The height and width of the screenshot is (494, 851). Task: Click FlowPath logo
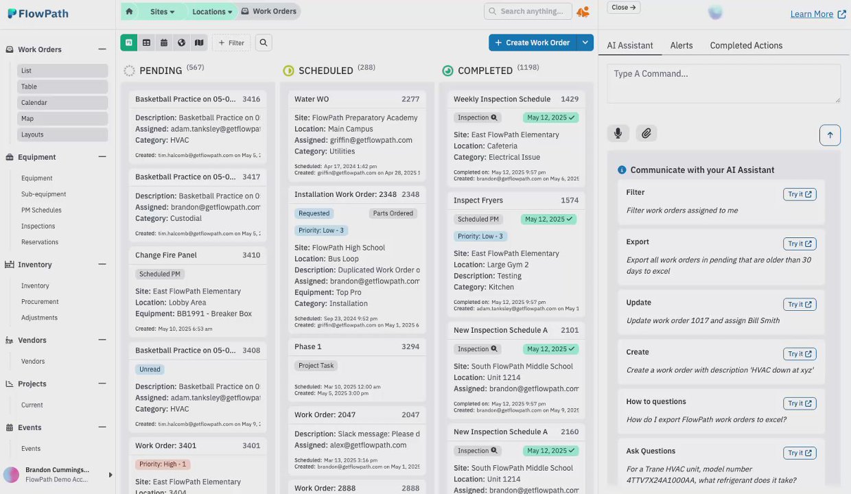coord(38,13)
